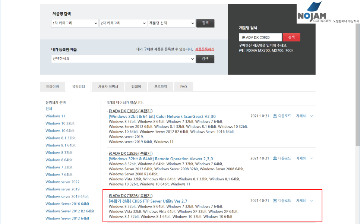Click 자세히 for Remote Operation Viewer
360x224 pixels.
pyautogui.click(x=301, y=158)
